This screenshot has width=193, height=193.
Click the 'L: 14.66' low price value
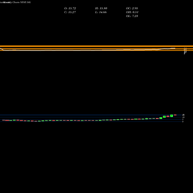[101, 12]
